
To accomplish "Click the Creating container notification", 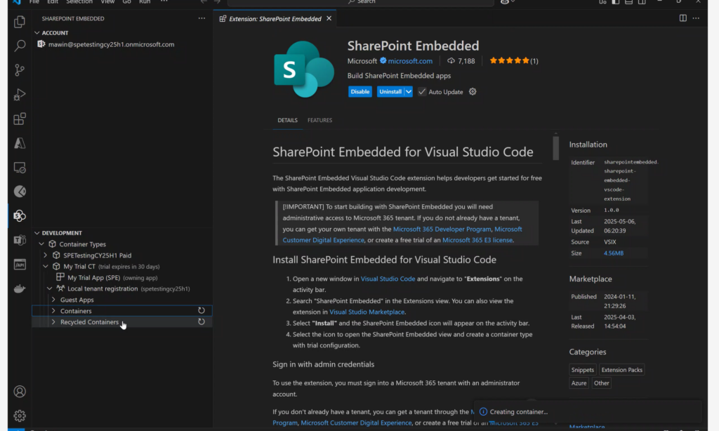I will 588,412.
